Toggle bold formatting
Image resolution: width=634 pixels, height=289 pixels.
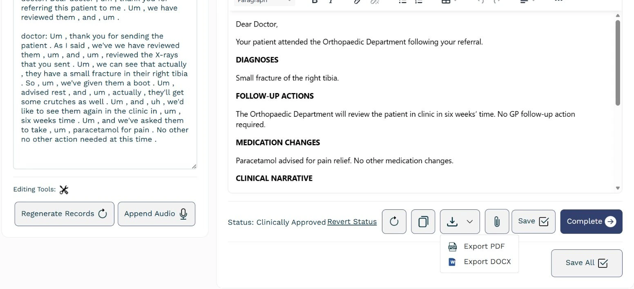(x=315, y=2)
